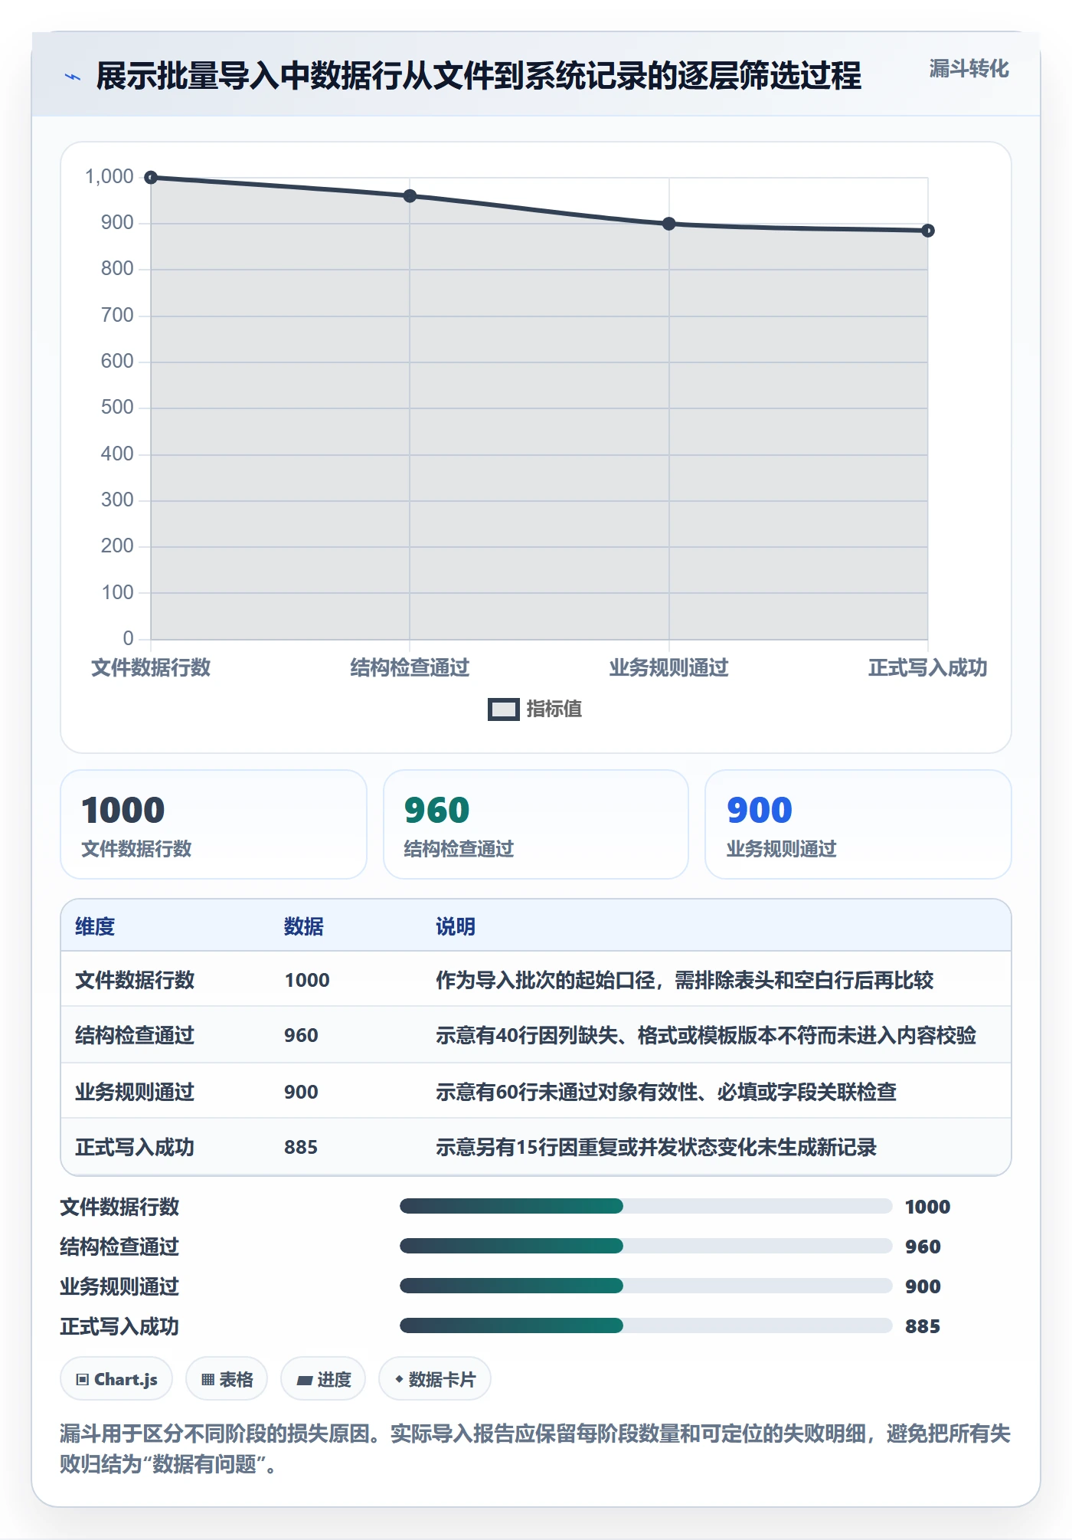This screenshot has width=1072, height=1540.
Task: Click progress bar for 文件数据行数
Action: click(646, 1207)
